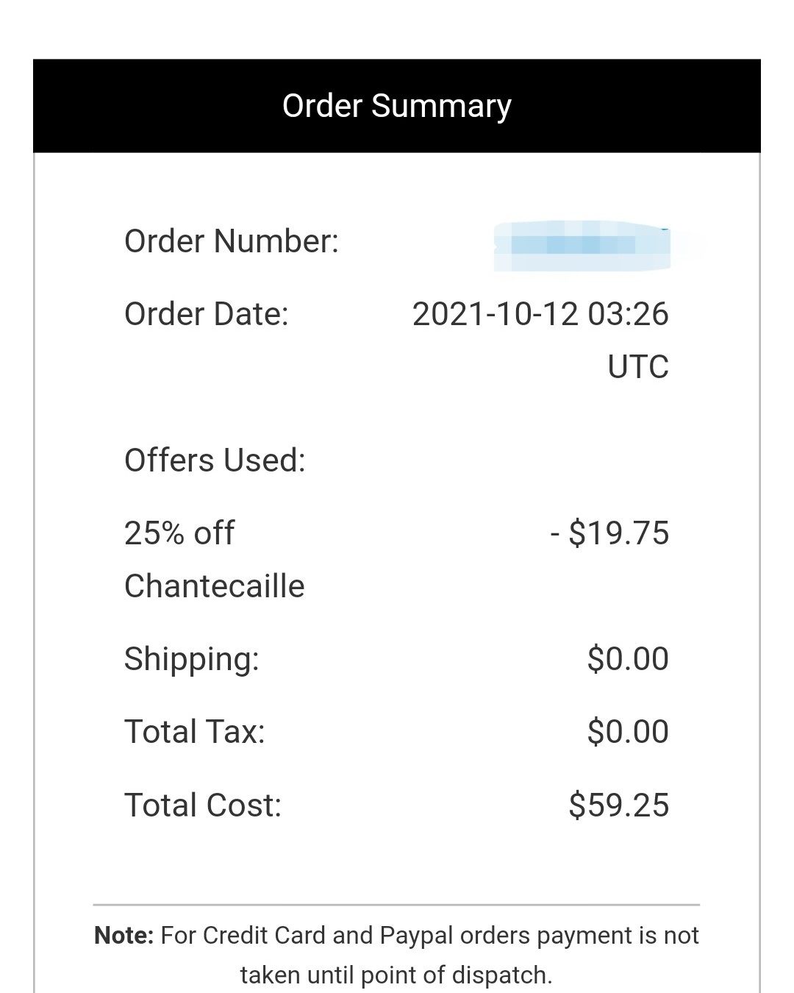Select the $0.00 shipping amount
794x993 pixels.
(x=628, y=659)
